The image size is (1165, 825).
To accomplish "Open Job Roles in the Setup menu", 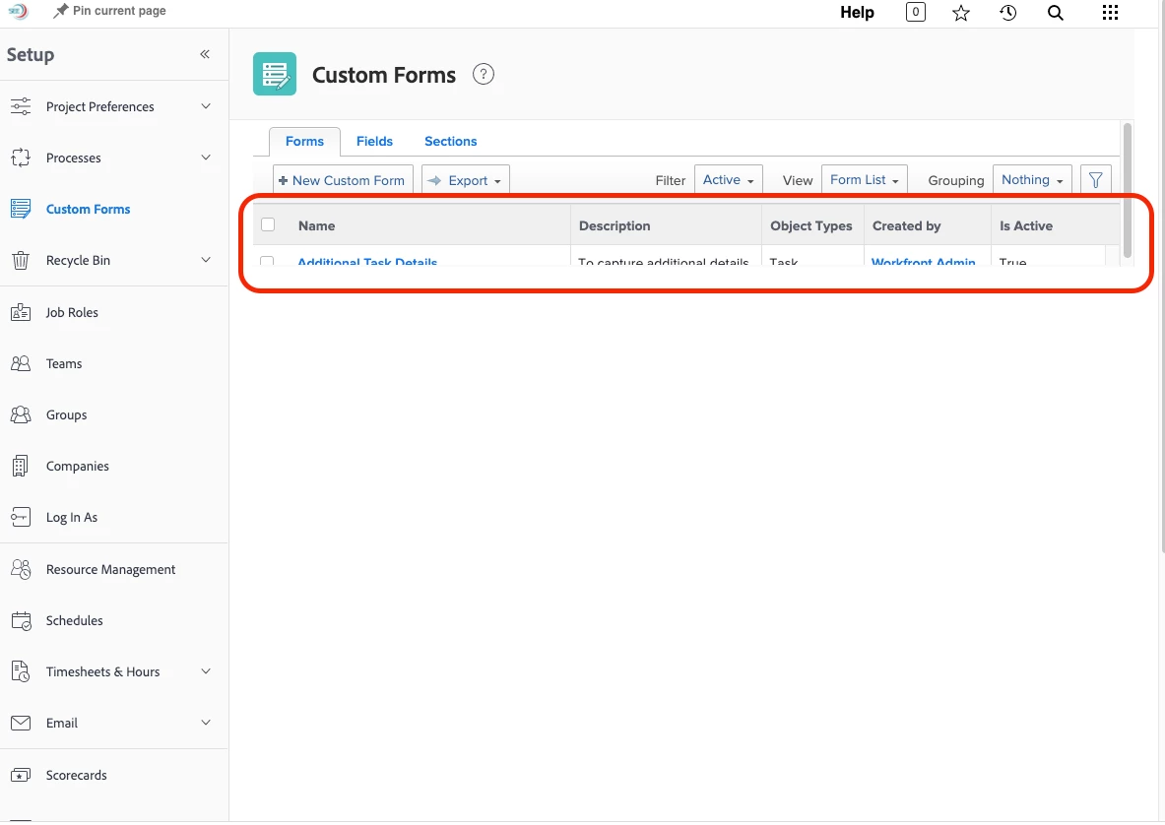I will (72, 313).
